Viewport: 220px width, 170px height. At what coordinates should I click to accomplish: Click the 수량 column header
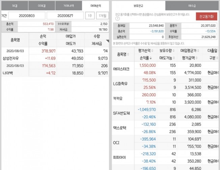click(97, 36)
